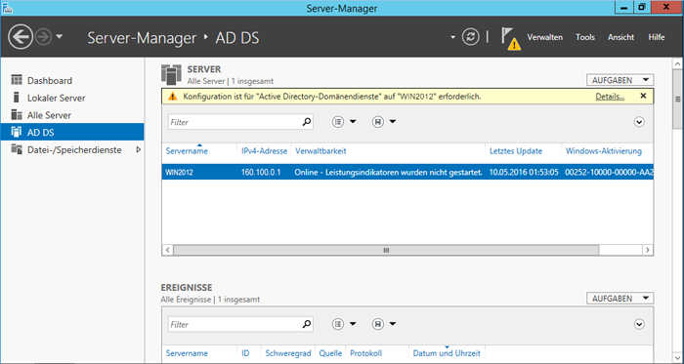Click the main vertical scrollbar thumb

(x=677, y=100)
